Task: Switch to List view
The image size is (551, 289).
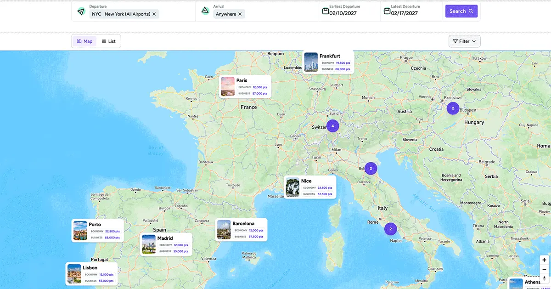Action: tap(109, 41)
